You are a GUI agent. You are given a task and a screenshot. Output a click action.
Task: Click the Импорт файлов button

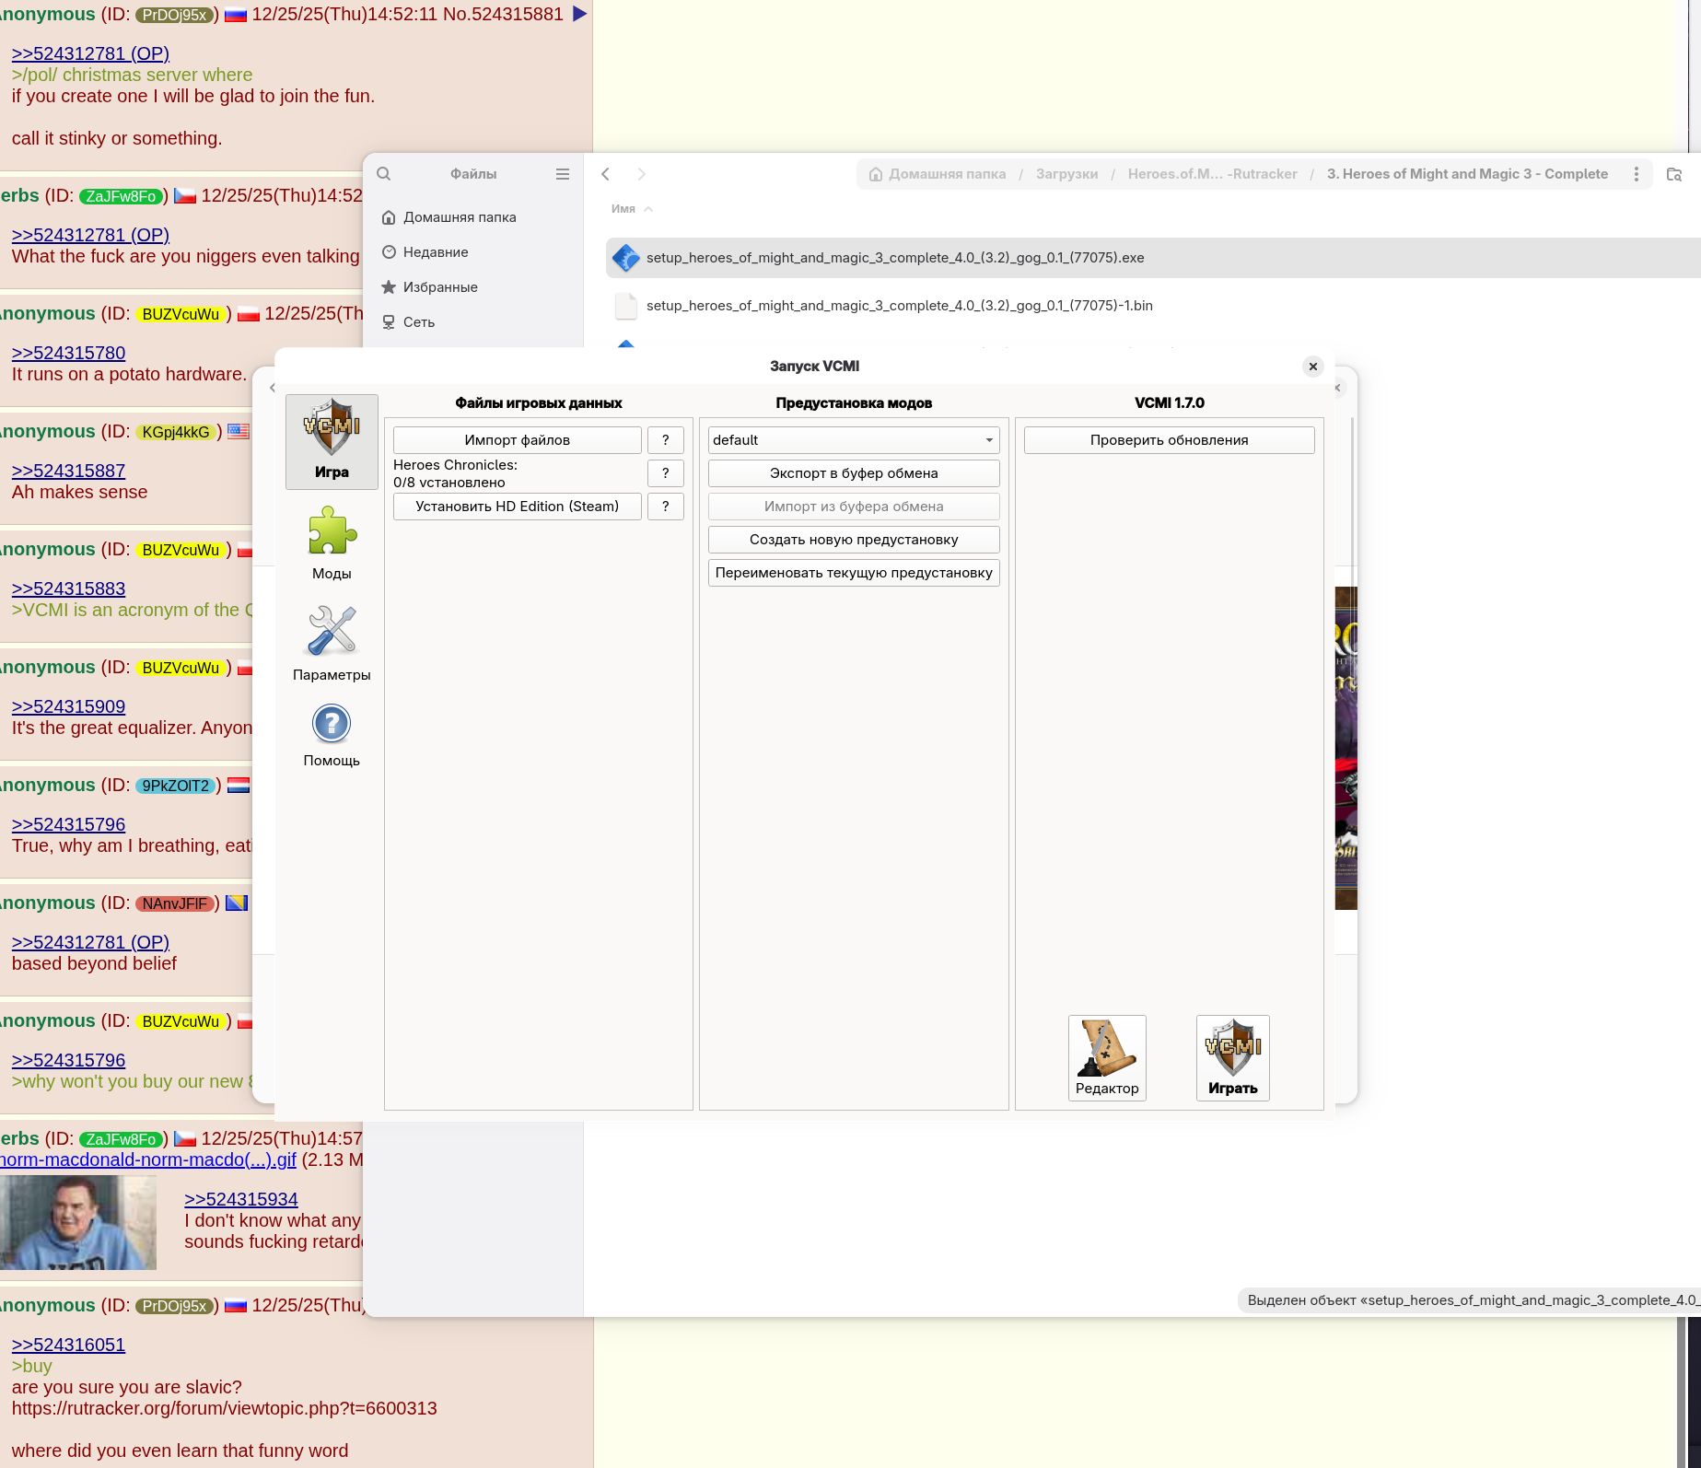pyautogui.click(x=518, y=440)
